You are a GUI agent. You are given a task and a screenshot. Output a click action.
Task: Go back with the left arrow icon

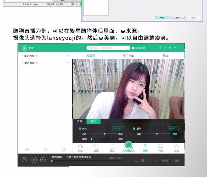pyautogui.click(x=74, y=48)
